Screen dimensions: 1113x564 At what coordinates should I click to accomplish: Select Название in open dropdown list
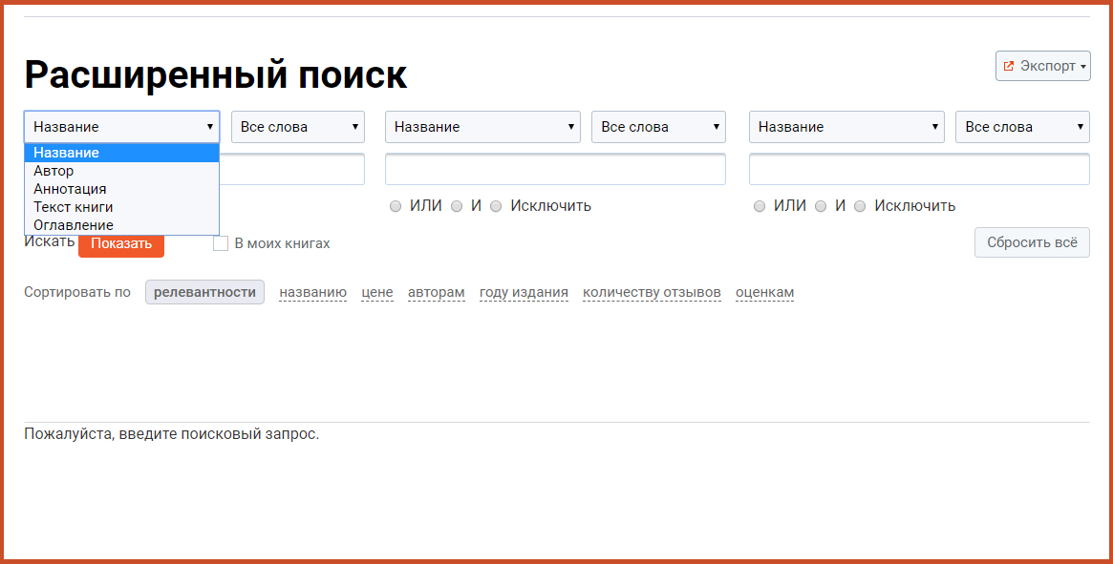coord(121,153)
